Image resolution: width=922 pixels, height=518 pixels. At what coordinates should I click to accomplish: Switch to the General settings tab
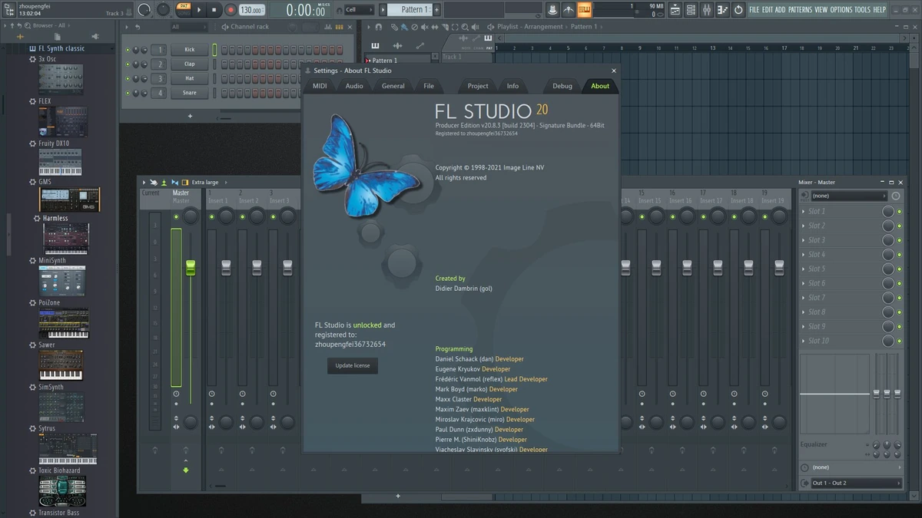pyautogui.click(x=393, y=86)
